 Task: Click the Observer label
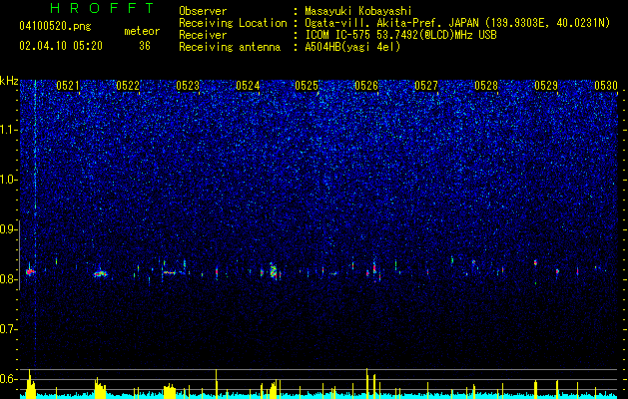(x=203, y=11)
